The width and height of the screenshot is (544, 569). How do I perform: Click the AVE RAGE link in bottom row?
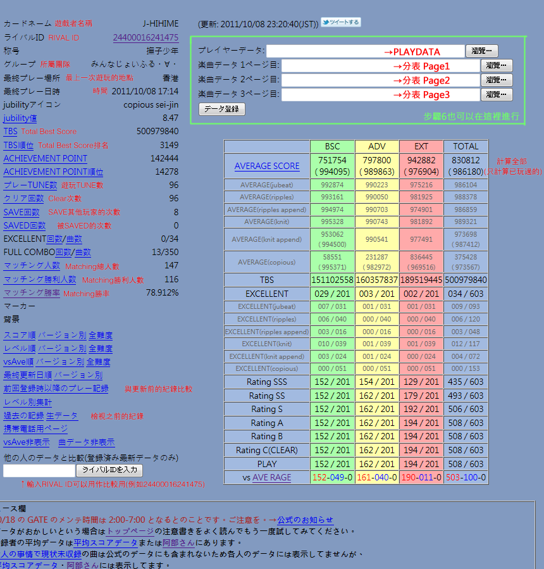pyautogui.click(x=271, y=478)
